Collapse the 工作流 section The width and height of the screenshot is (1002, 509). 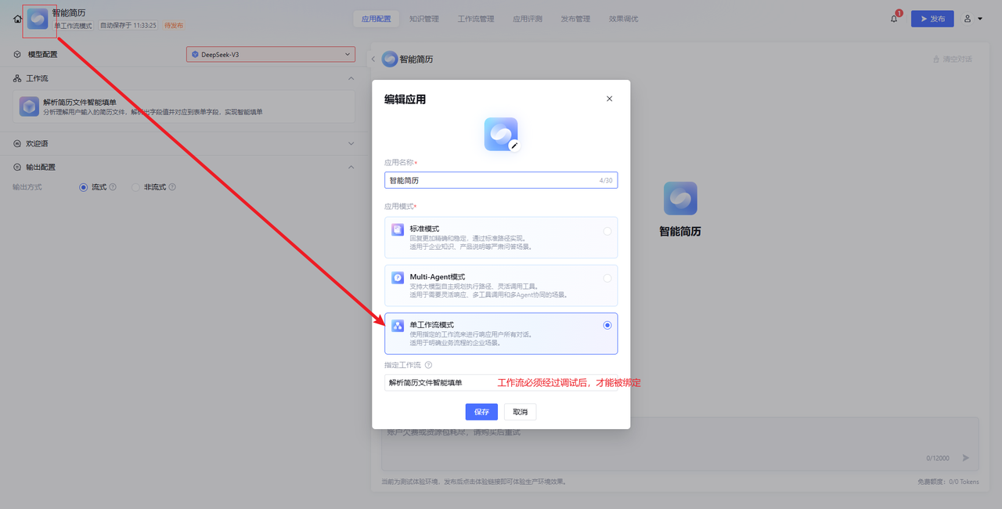click(x=351, y=78)
